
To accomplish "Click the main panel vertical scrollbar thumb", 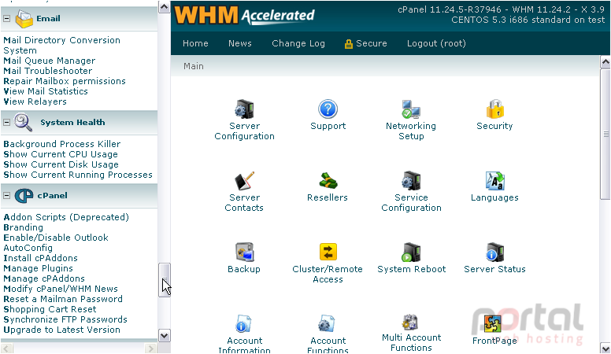I will 605,135.
